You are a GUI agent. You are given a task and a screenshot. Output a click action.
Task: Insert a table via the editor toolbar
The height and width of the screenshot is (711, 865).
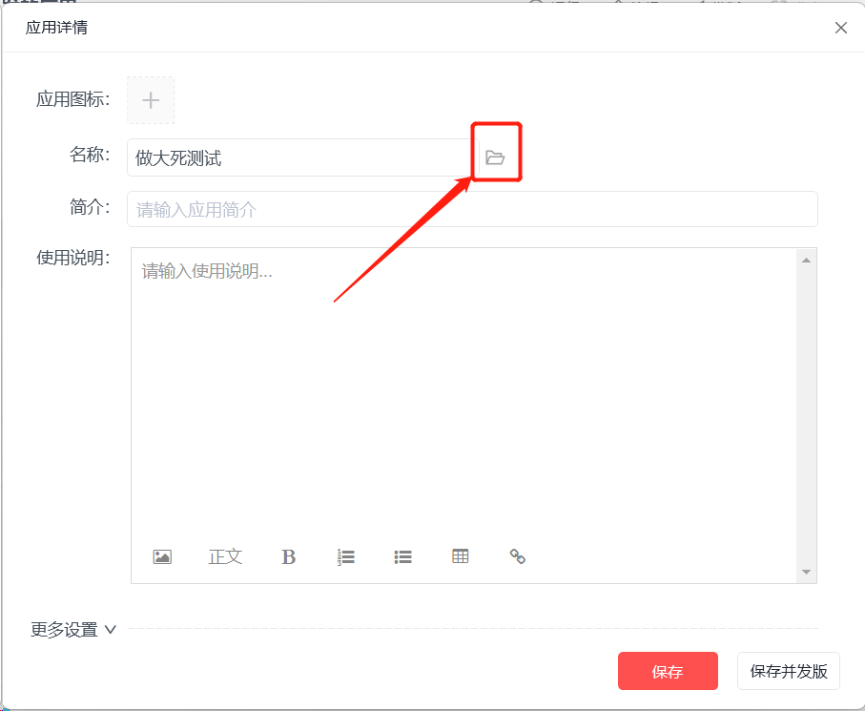460,555
